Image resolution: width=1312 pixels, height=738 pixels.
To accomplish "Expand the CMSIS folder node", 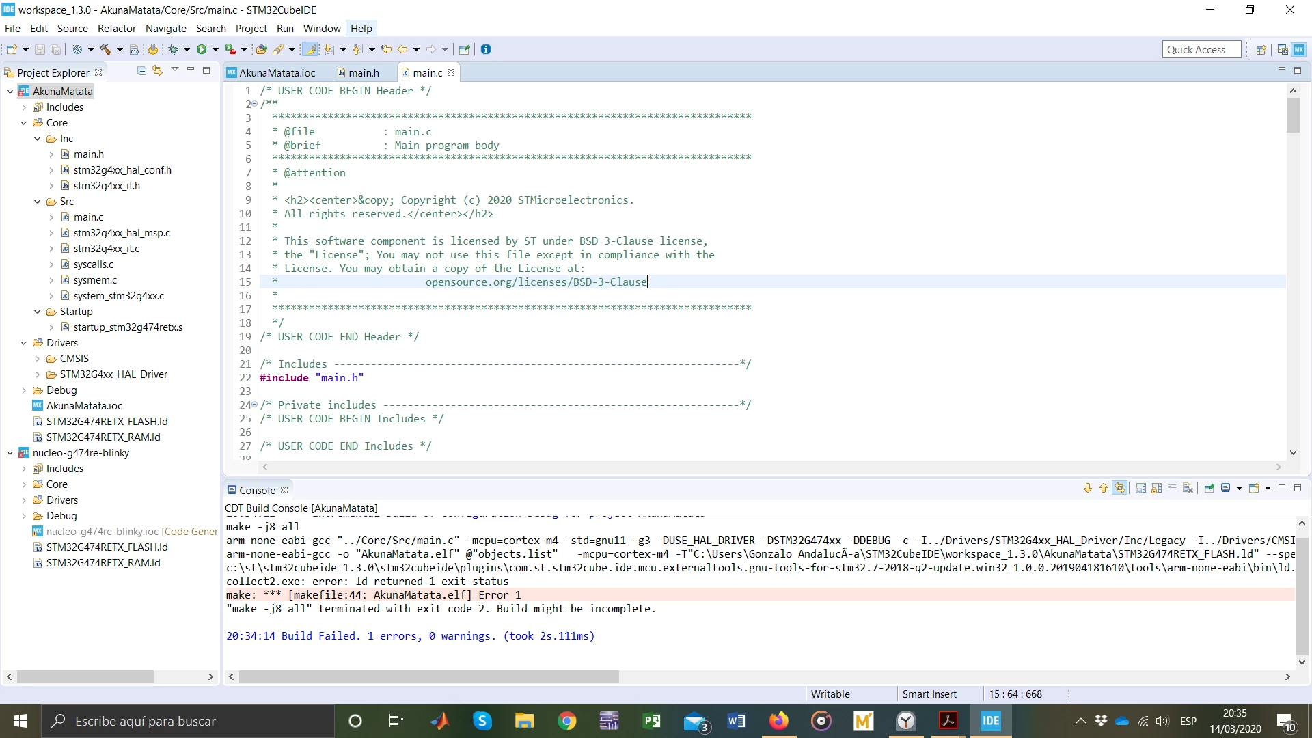I will click(38, 359).
